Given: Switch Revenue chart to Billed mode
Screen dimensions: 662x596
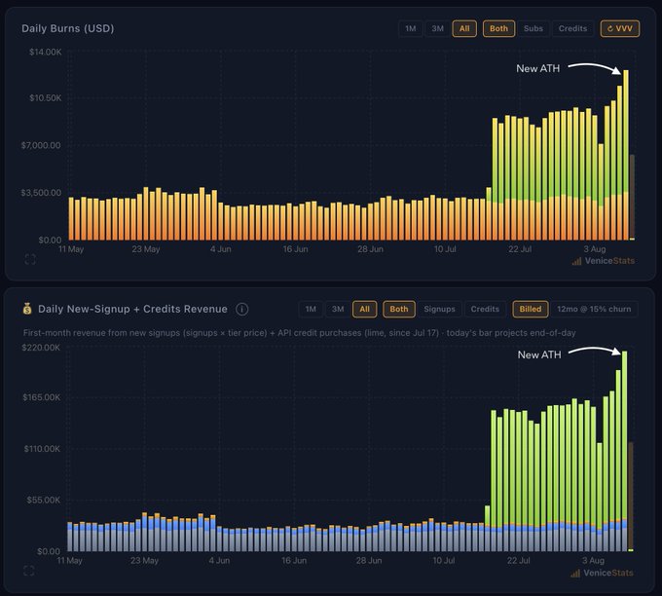Looking at the screenshot, I should point(531,309).
